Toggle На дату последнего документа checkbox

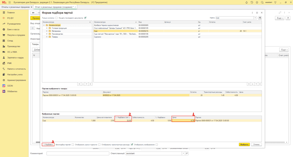point(85,18)
